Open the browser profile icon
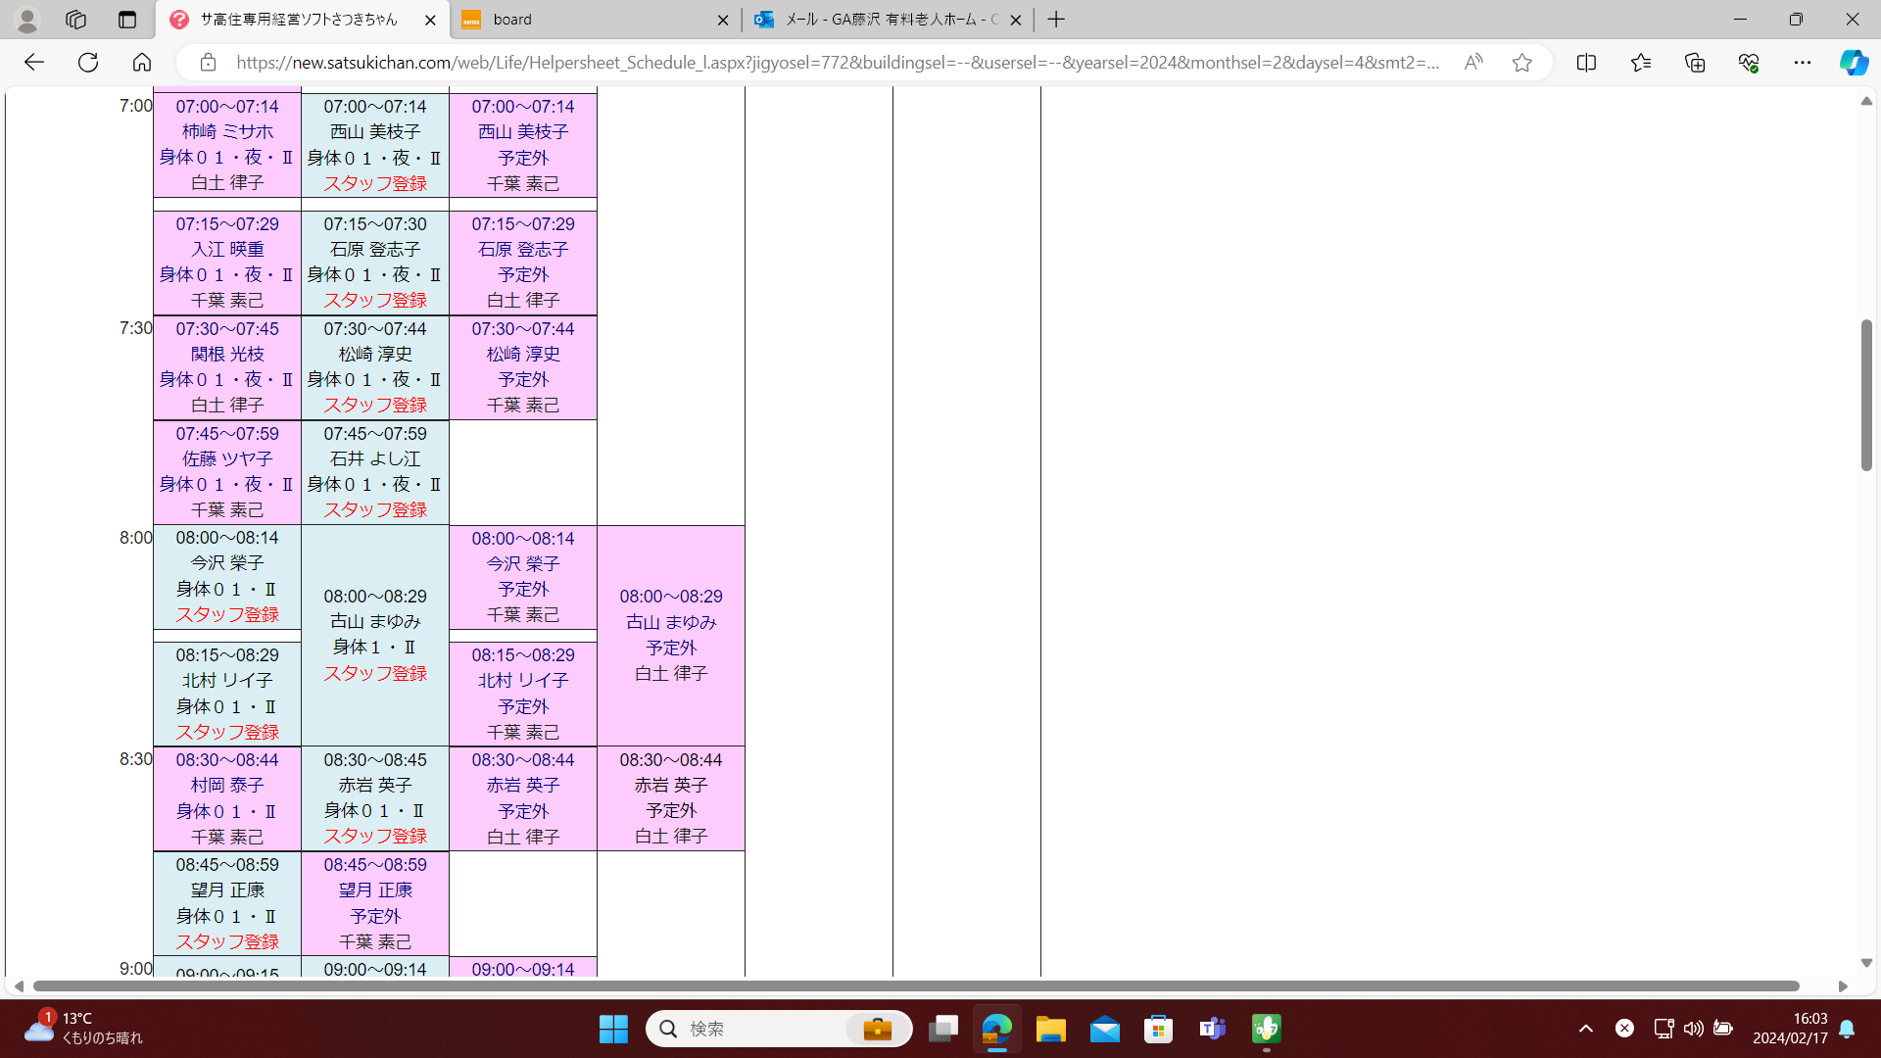 (x=26, y=20)
